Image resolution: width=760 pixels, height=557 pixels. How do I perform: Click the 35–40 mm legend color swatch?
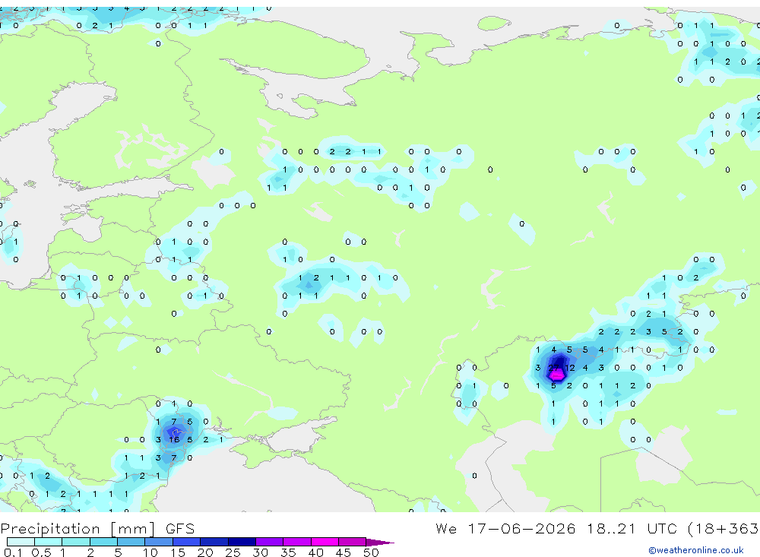[x=297, y=542]
